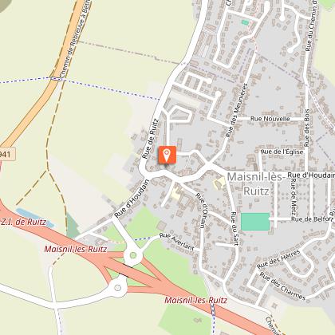Click the Maisnil-lès-Ruitz town name label
The width and height of the screenshot is (335, 335).
(256, 183)
